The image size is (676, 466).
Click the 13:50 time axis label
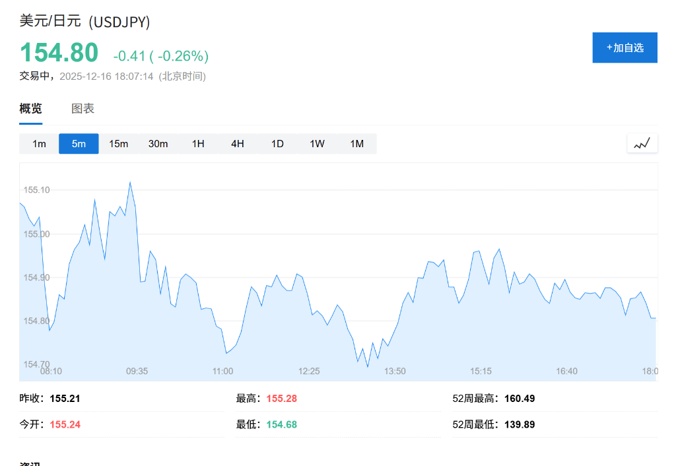pyautogui.click(x=395, y=372)
